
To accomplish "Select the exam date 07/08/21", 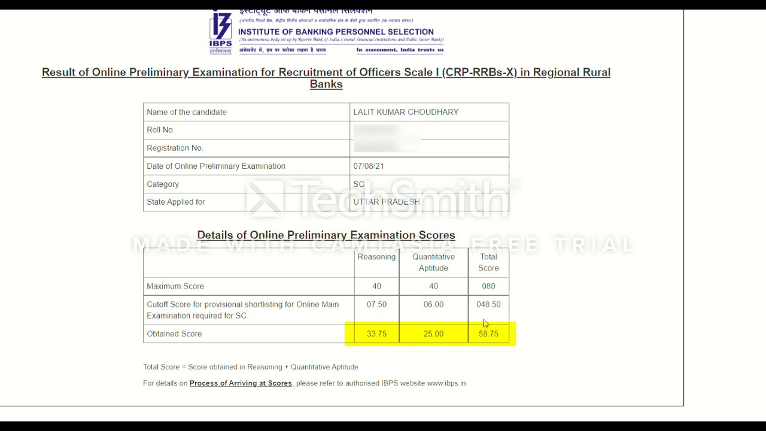I will [369, 166].
